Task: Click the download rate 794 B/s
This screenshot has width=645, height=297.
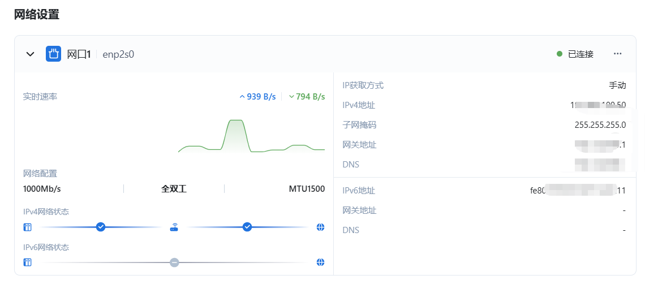Action: tap(307, 97)
